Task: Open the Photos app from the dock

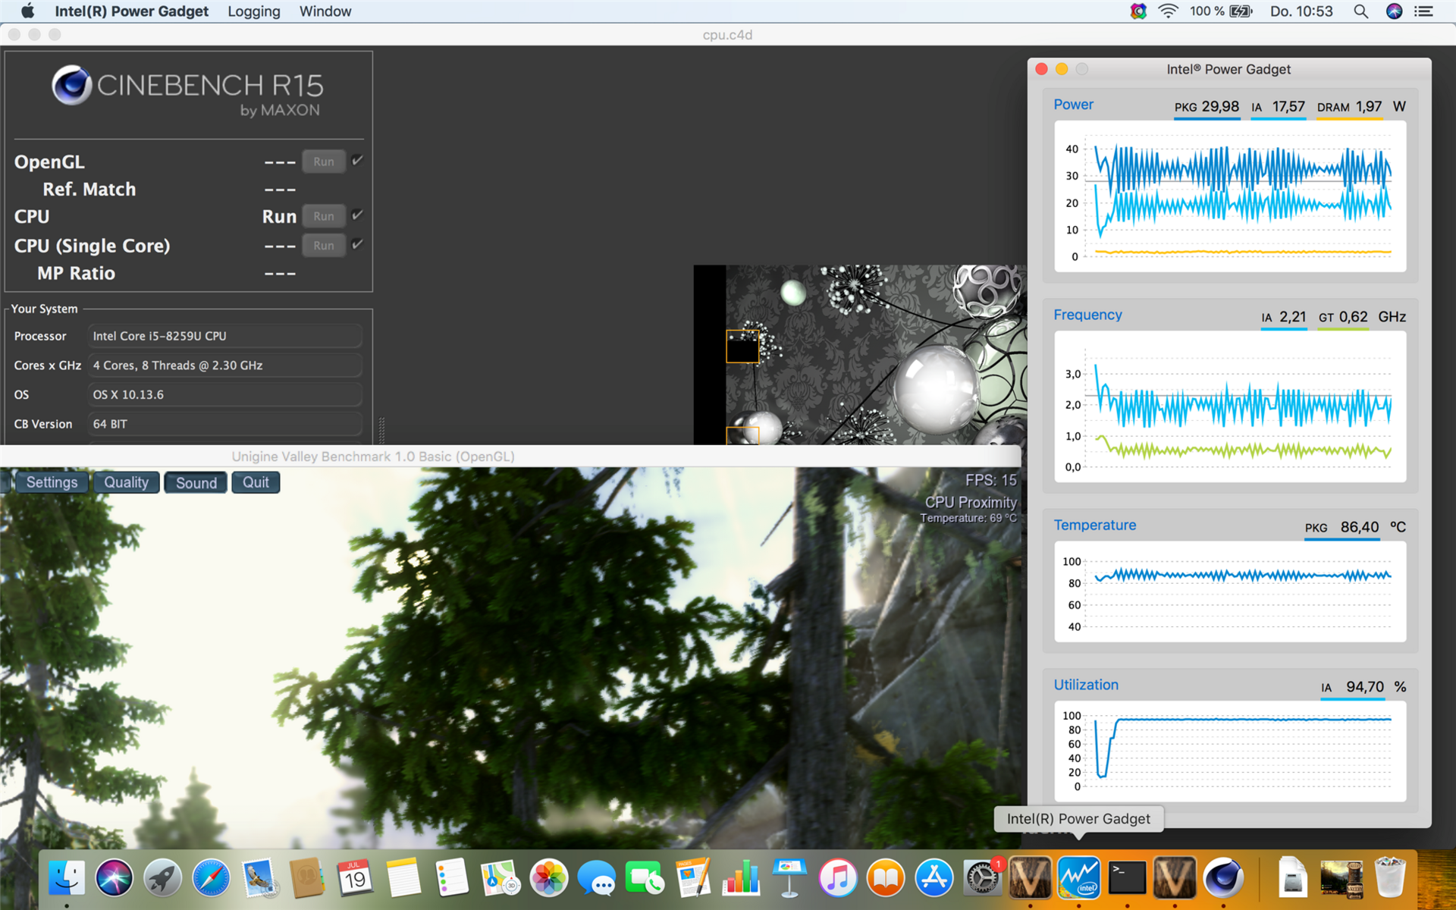Action: [x=548, y=878]
